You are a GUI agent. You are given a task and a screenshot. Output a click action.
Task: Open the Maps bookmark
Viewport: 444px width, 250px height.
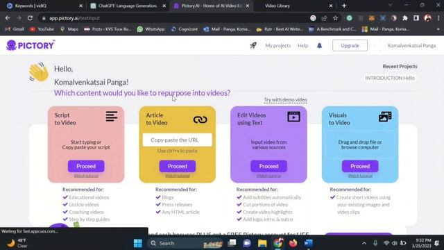69,29
